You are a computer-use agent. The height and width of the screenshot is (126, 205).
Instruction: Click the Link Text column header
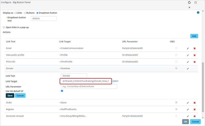[x=11, y=41]
